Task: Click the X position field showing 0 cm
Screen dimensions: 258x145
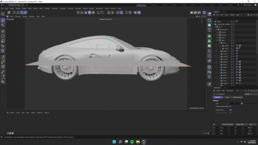Action: [221, 128]
